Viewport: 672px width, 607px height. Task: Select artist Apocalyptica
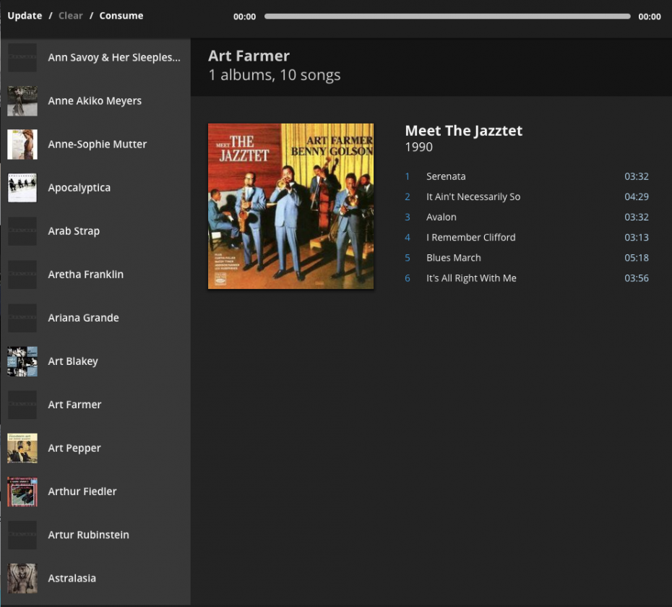click(x=95, y=187)
